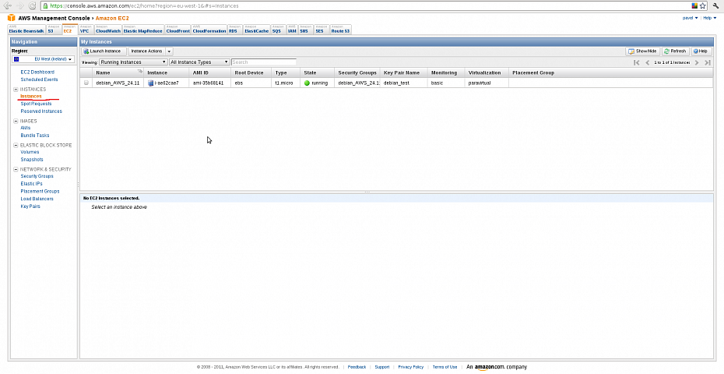Open the Volumes link
The image size is (724, 374).
pyautogui.click(x=30, y=152)
